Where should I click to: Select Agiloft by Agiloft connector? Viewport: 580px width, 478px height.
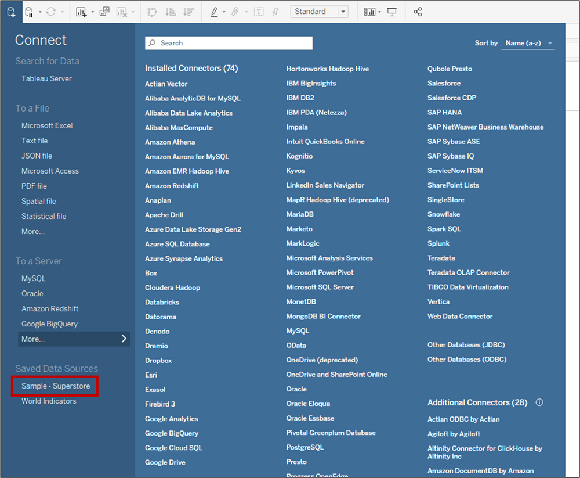tap(454, 434)
